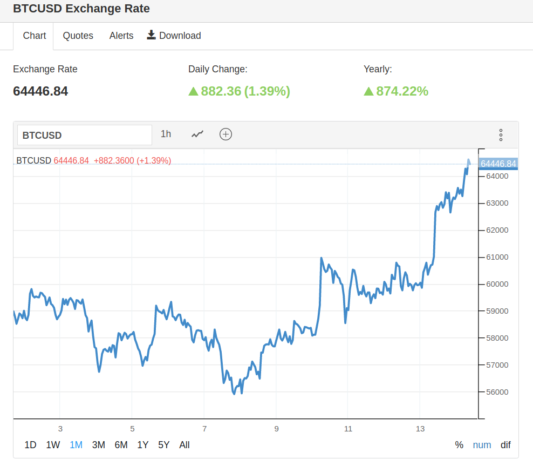Show the 1Y time range
Viewport: 533px width, 466px height.
tap(142, 445)
